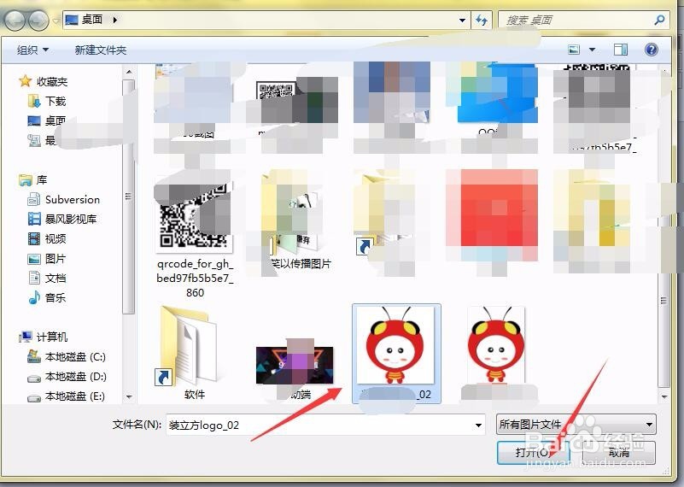684x487 pixels.
Task: Click sidebar scrollbar up arrow
Action: click(129, 72)
